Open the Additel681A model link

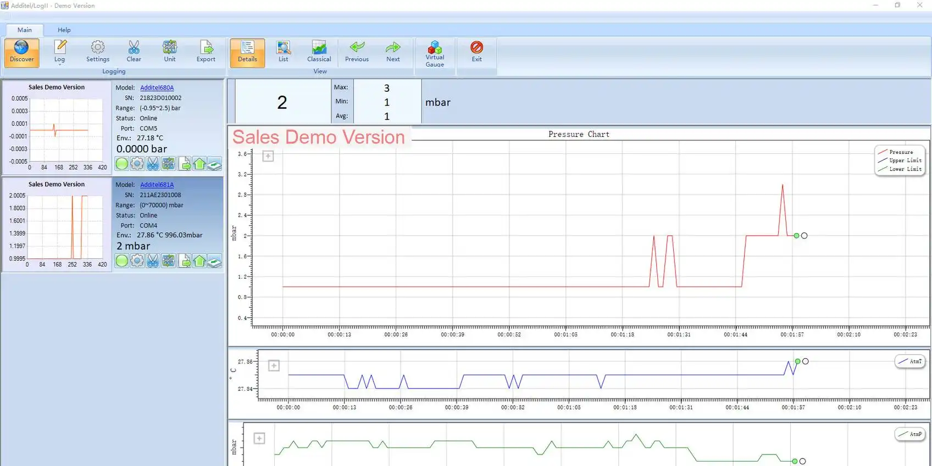pyautogui.click(x=157, y=185)
